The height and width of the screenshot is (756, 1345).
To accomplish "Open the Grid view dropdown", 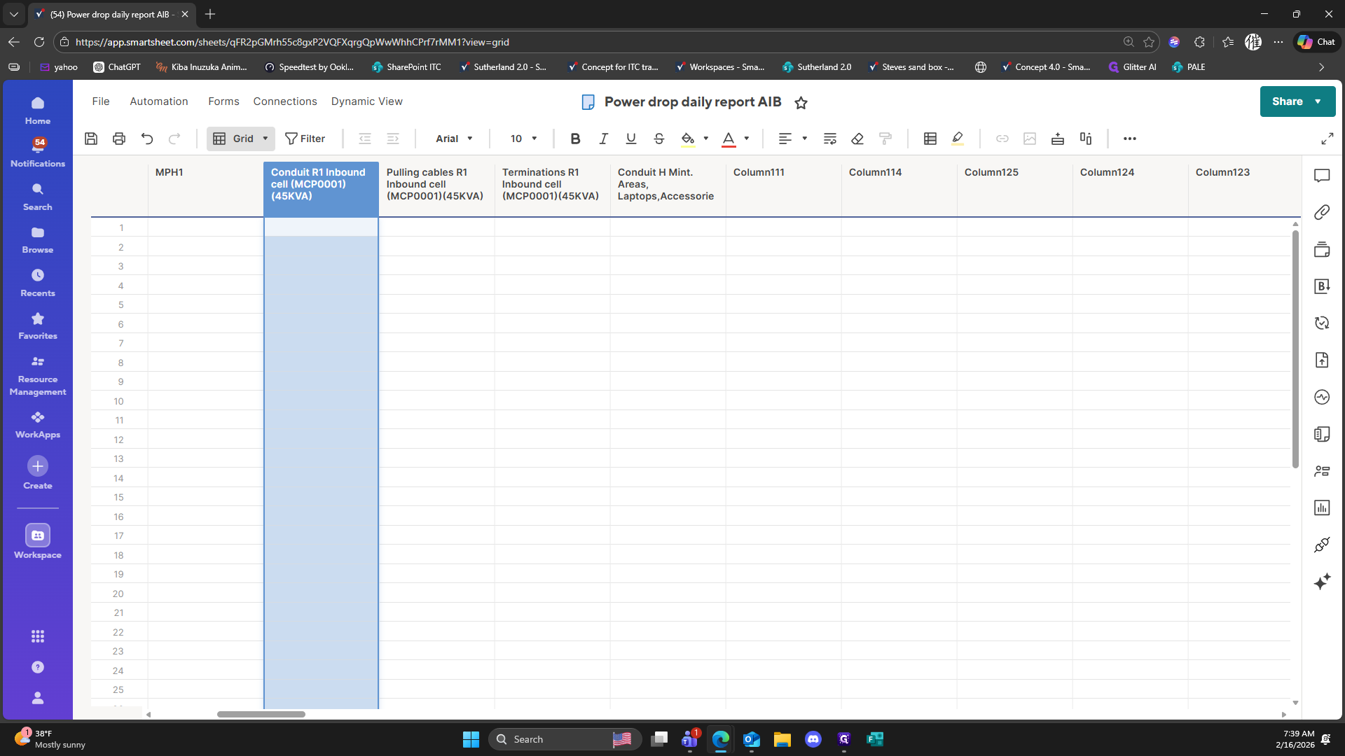I will (x=241, y=139).
